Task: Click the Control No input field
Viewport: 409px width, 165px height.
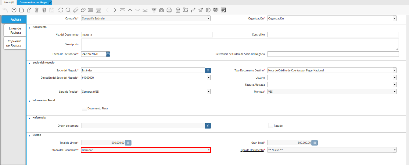Action: point(333,35)
